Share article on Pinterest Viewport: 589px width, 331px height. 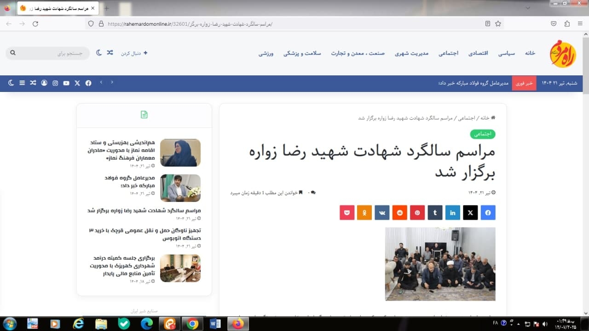417,213
